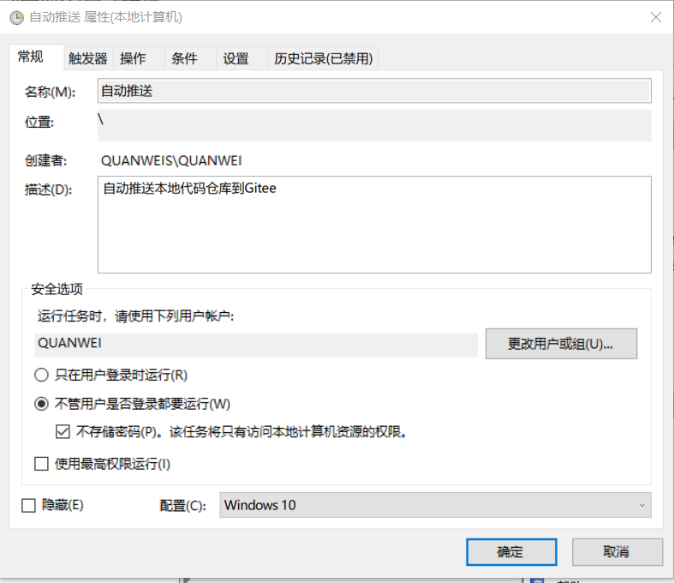Uncheck 不存储密码 checkbox
The image size is (674, 583).
[63, 431]
